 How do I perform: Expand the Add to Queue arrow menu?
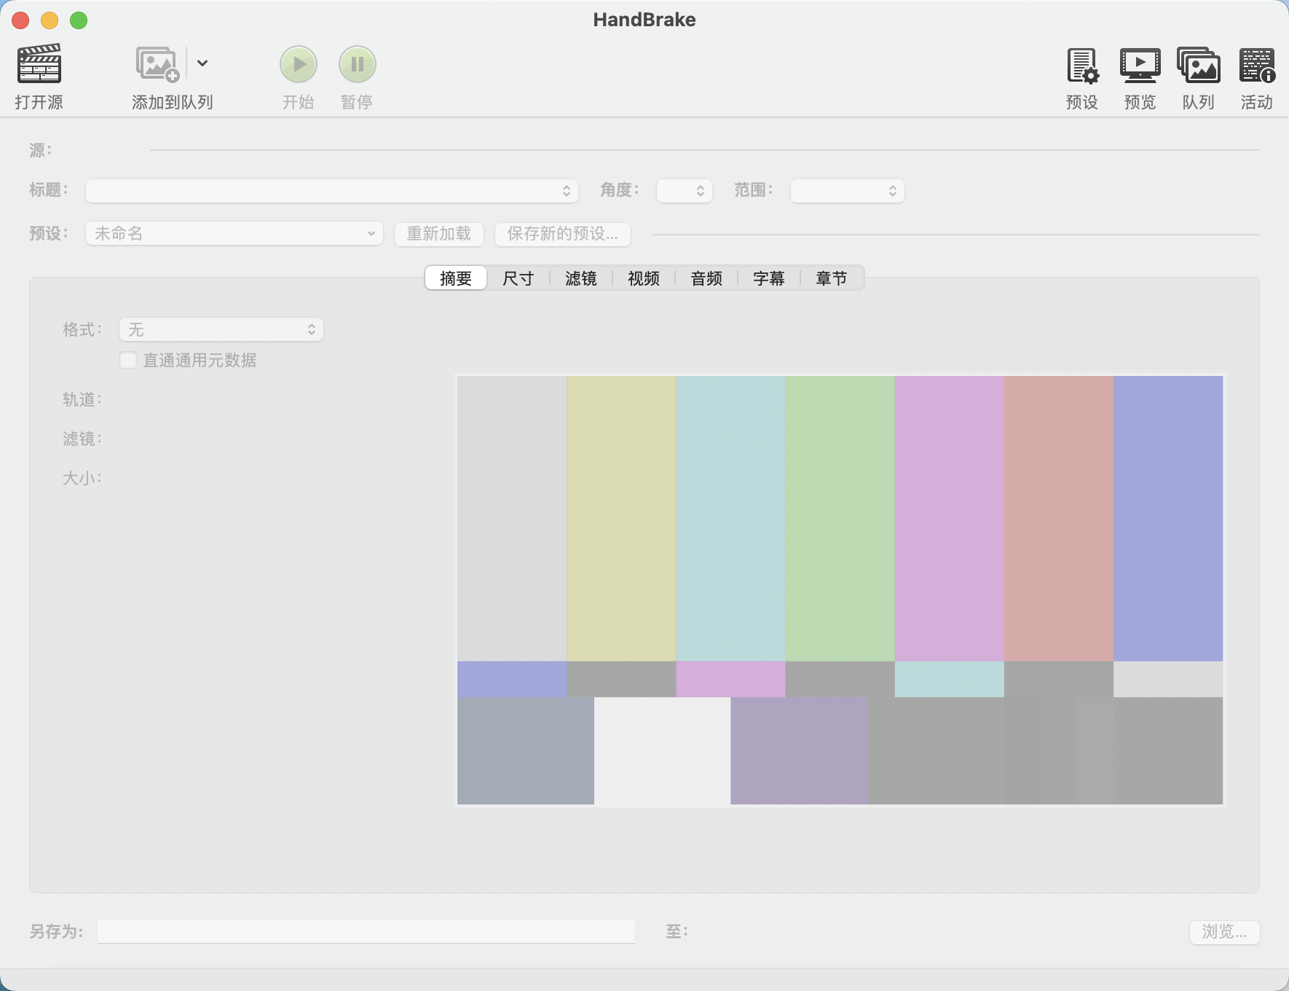(x=202, y=63)
